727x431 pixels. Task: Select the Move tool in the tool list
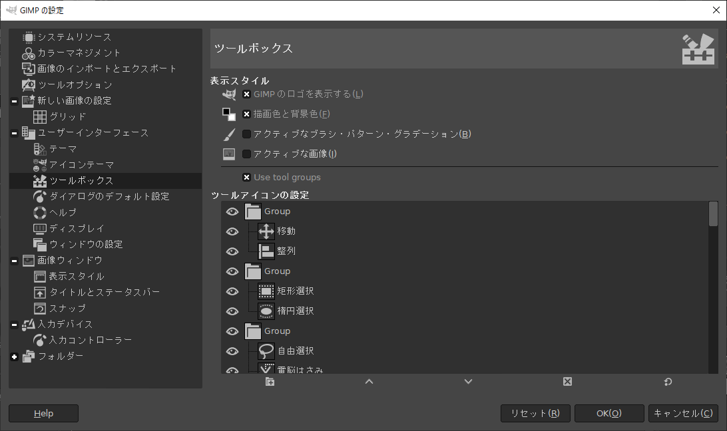tap(268, 231)
